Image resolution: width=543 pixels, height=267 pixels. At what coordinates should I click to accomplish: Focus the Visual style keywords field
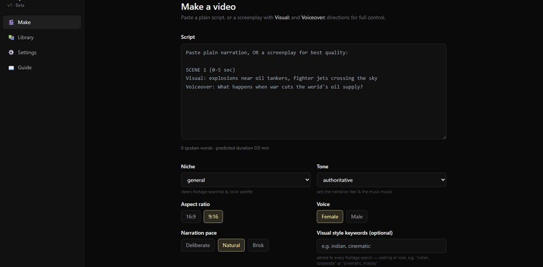click(381, 246)
